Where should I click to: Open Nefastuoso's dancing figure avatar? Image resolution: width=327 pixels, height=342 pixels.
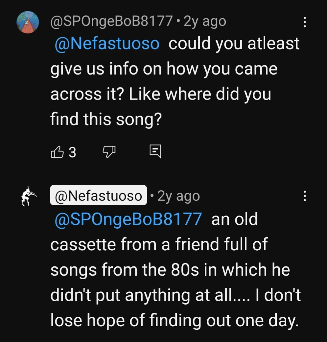coord(28,197)
